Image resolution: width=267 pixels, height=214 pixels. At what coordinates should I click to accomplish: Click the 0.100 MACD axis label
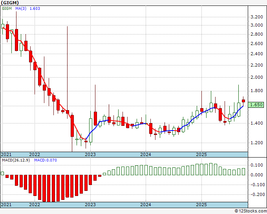(x=257, y=165)
